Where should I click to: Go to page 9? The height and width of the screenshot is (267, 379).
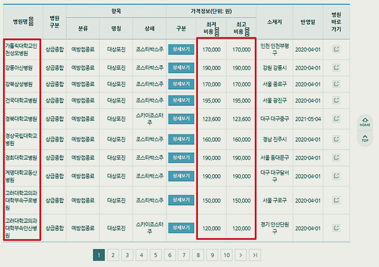212,255
